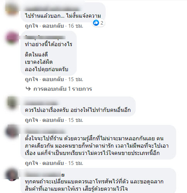Image resolution: width=187 pixels, height=193 pixels.
Task: Open the 16 ชม. timestamp of first comment
Action: pos(76,26)
